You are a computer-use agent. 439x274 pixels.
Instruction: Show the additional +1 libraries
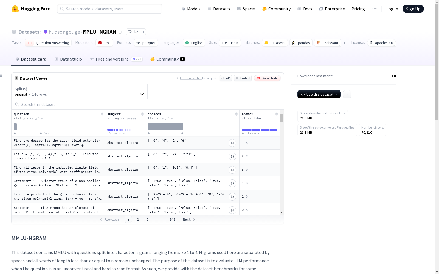click(x=346, y=43)
